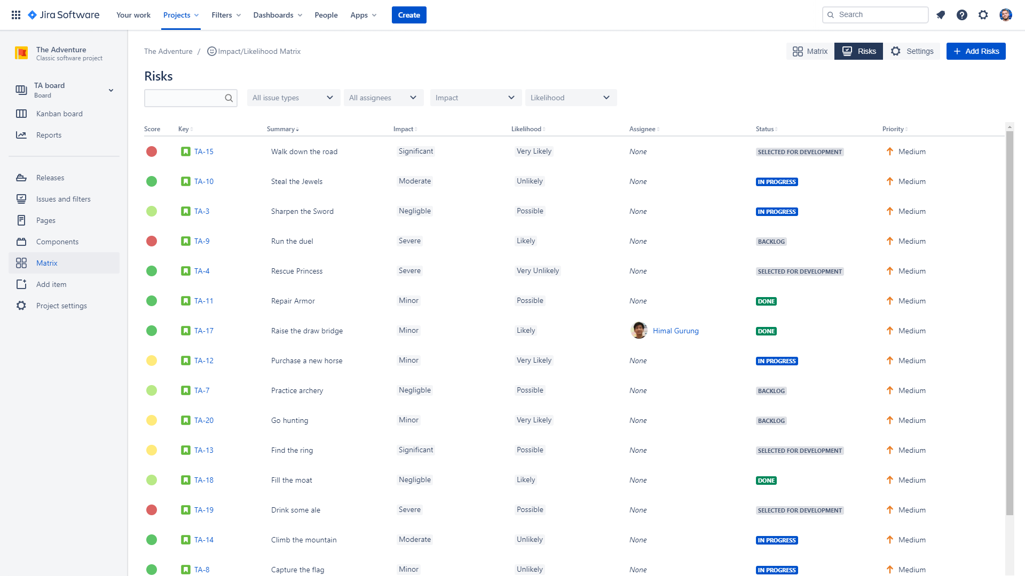Open the settings gear in top bar

click(x=983, y=15)
